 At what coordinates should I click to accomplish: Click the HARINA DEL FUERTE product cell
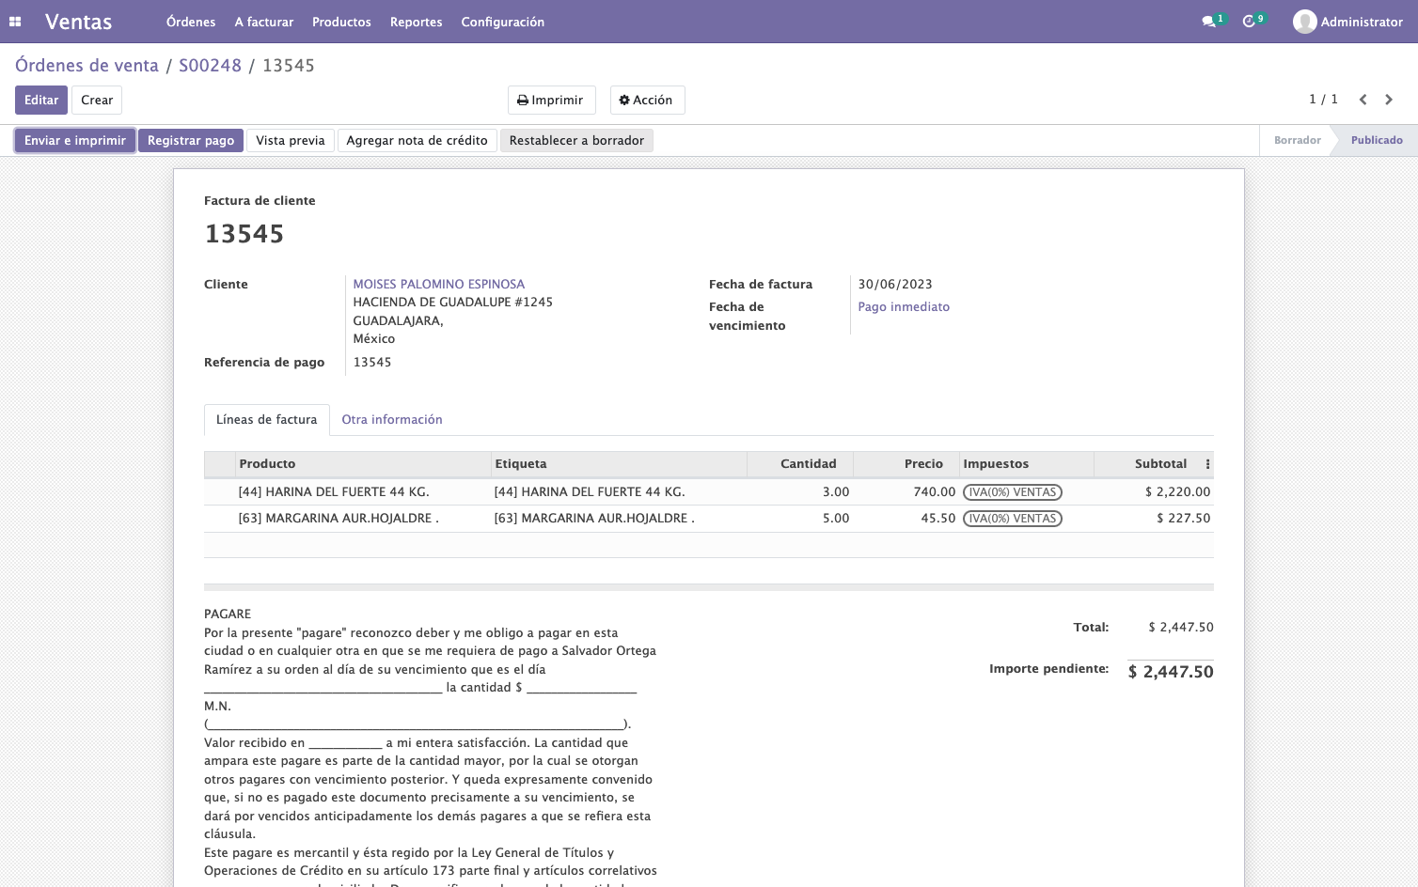(x=363, y=492)
